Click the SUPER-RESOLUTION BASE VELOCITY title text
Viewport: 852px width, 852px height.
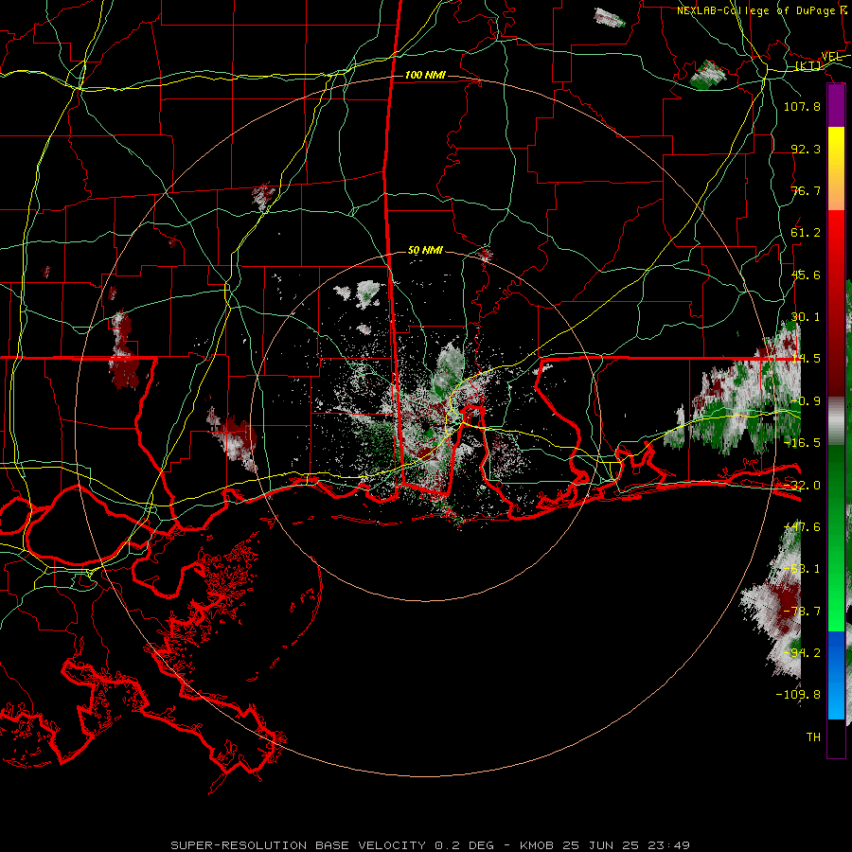(x=300, y=845)
